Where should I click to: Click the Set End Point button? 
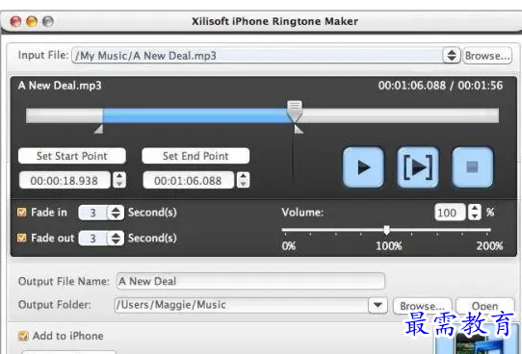pos(196,156)
